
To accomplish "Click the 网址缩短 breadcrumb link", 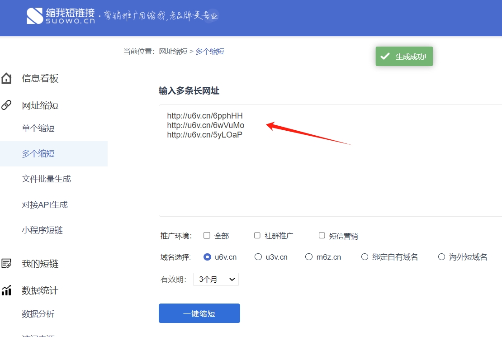I will [173, 52].
